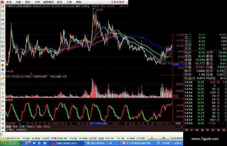Select the 全部 tab
This screenshot has width=227, height=146.
click(x=22, y=127)
